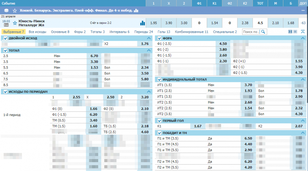This screenshot has width=308, height=171.
Task: Open match statistics bar chart icon
Action: (x=142, y=23)
